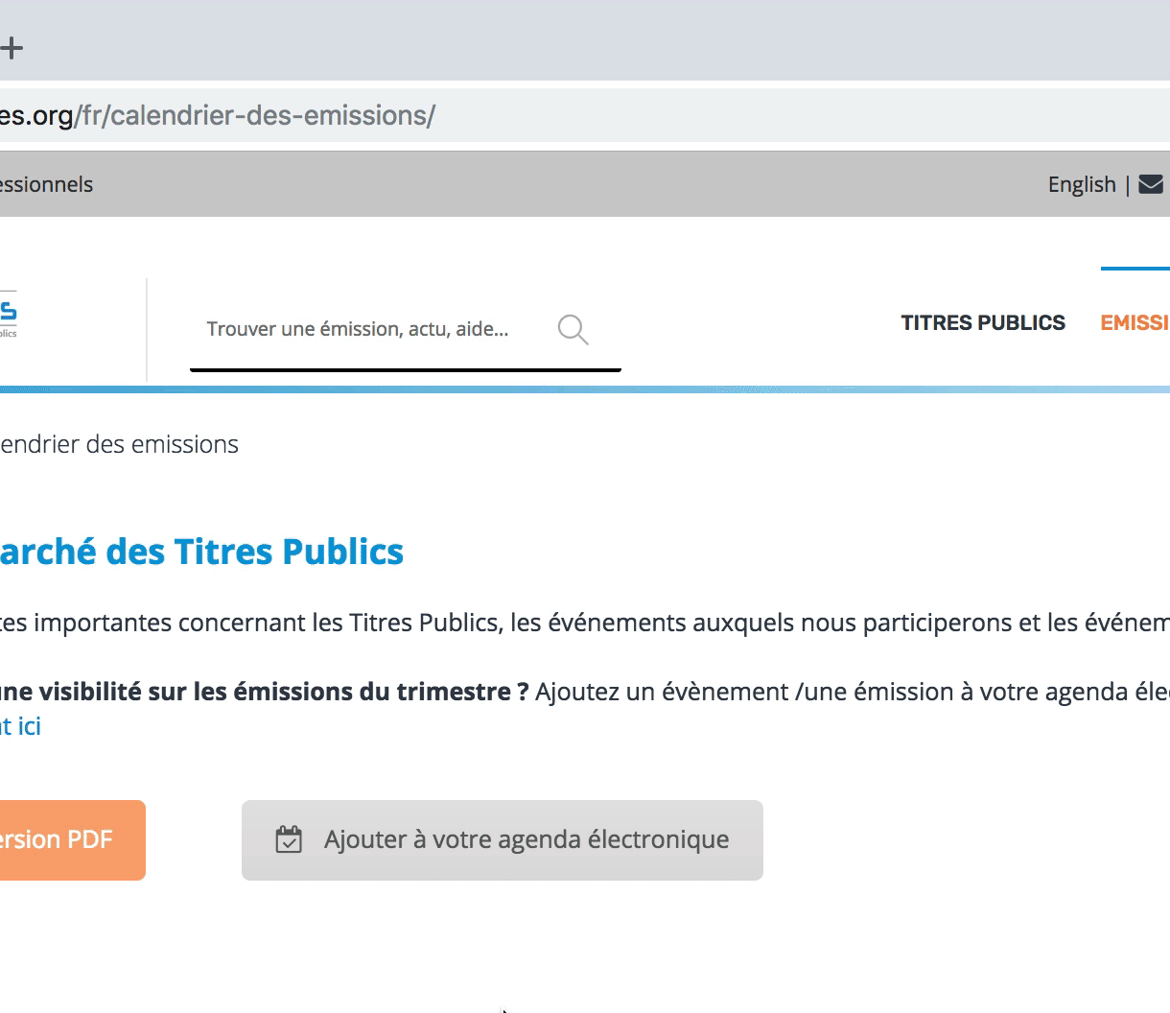1170x1013 pixels.
Task: Open the TITRES PUBLICS menu
Action: (982, 323)
